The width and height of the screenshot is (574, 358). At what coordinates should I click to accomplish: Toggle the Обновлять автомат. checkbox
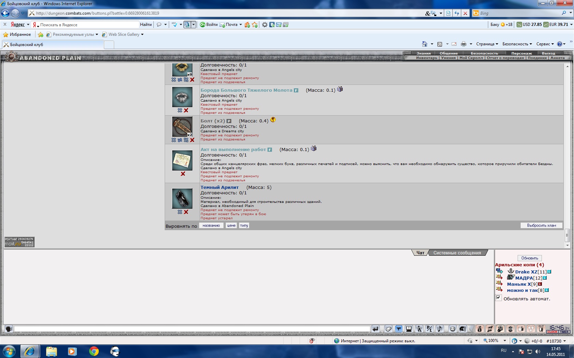click(498, 298)
